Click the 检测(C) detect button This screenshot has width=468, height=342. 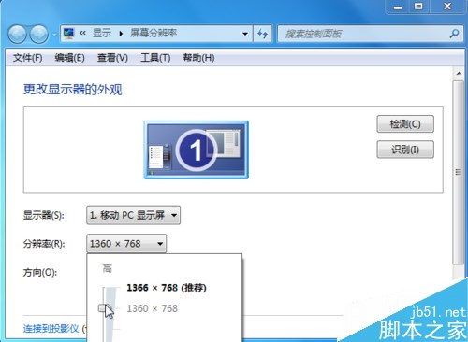click(x=405, y=124)
